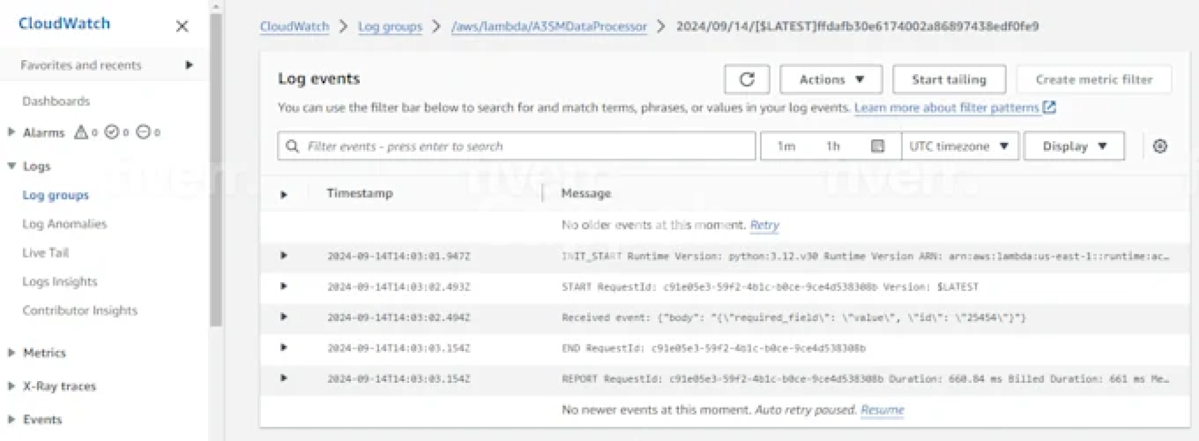1199x441 pixels.
Task: Expand the INIT_START log event row
Action: tap(284, 255)
